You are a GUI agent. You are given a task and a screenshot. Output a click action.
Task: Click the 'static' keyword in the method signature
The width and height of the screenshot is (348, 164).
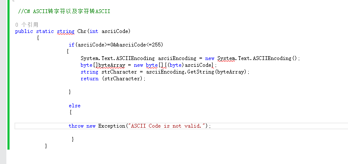45,31
